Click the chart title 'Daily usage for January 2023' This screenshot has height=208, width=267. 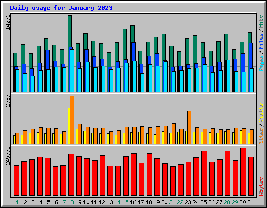[x=61, y=8]
